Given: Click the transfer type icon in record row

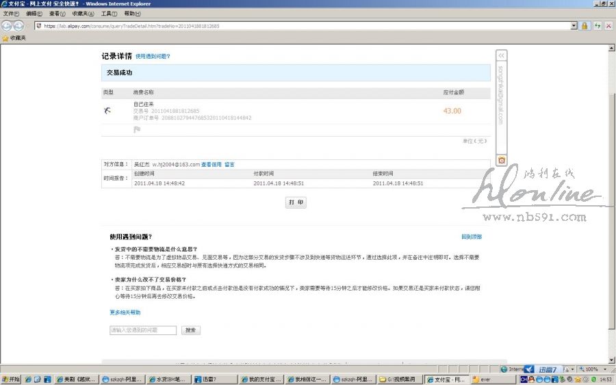Looking at the screenshot, I should click(x=107, y=110).
